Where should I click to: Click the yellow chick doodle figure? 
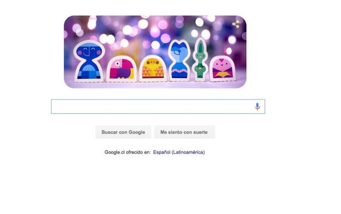(x=153, y=68)
